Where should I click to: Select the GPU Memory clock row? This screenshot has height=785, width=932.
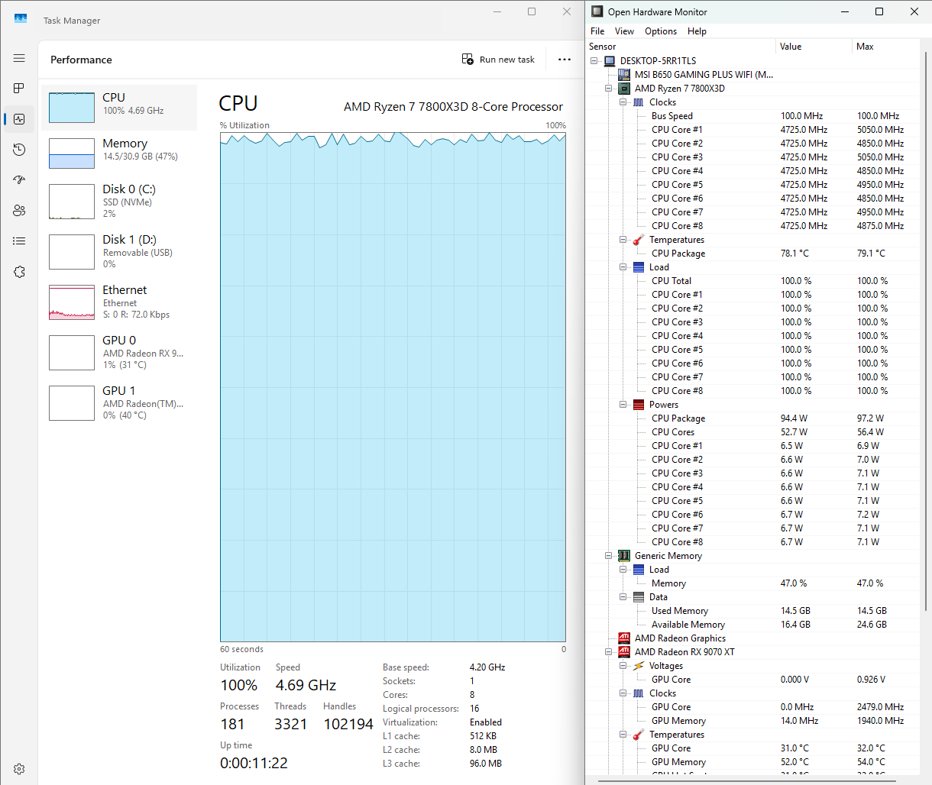coord(752,721)
